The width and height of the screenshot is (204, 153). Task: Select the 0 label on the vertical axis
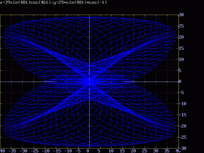[180, 82]
